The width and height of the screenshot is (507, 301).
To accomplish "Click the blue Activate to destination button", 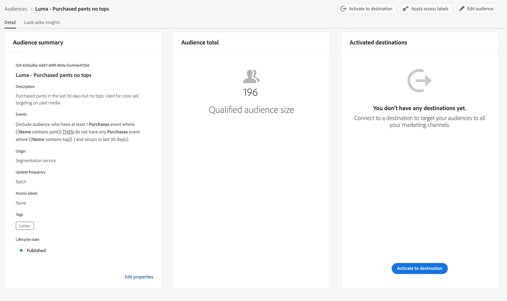I will pos(420,269).
